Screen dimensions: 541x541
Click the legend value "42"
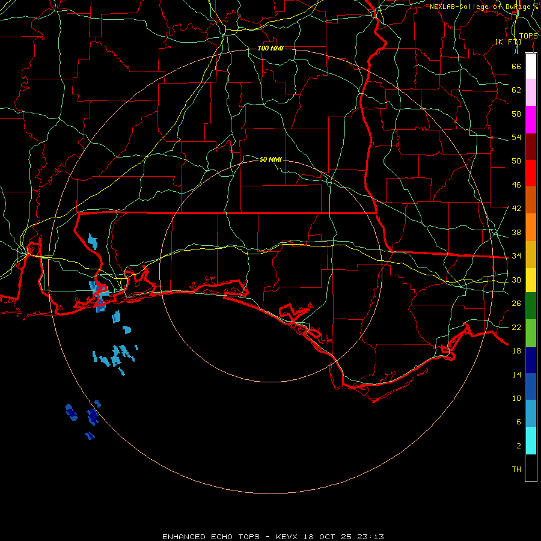coord(516,209)
